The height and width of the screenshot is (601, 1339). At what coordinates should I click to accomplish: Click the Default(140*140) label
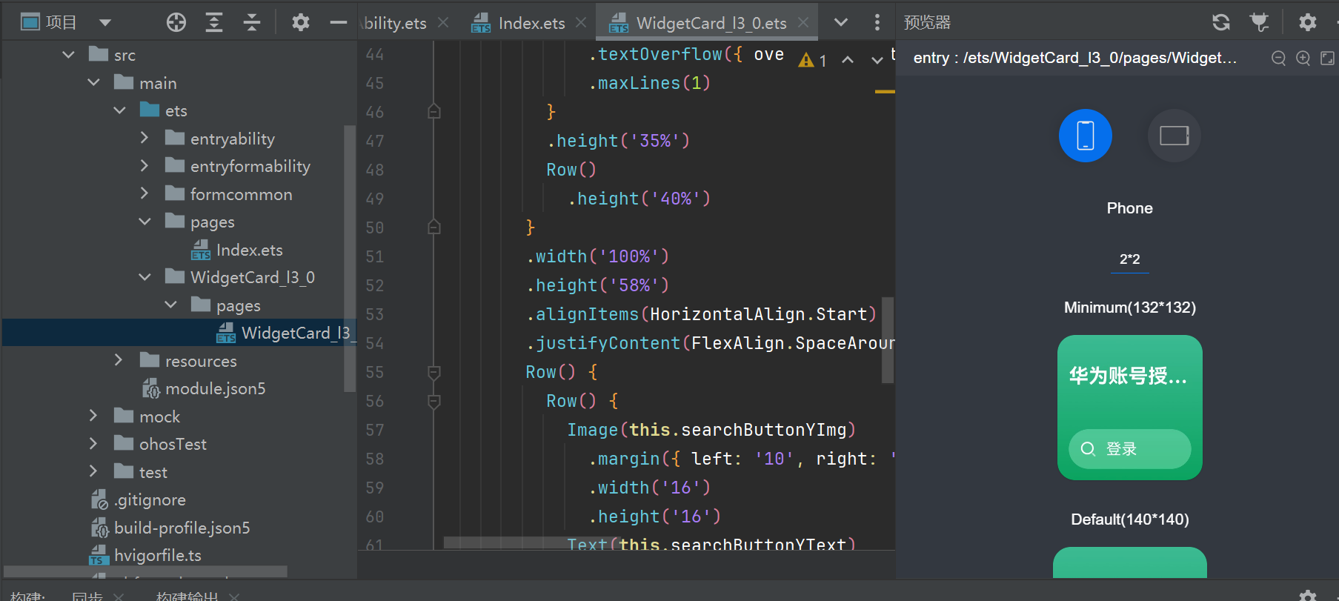pyautogui.click(x=1130, y=519)
